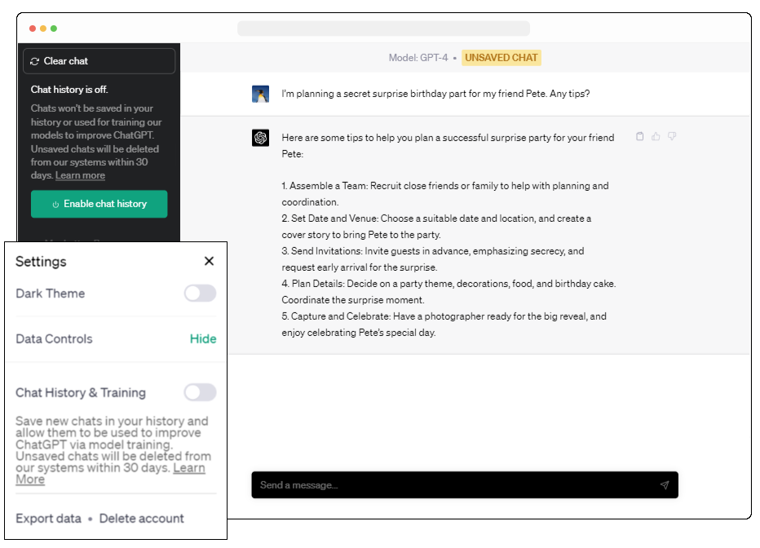The height and width of the screenshot is (548, 760).
Task: Give the response a thumbs up
Action: point(656,136)
